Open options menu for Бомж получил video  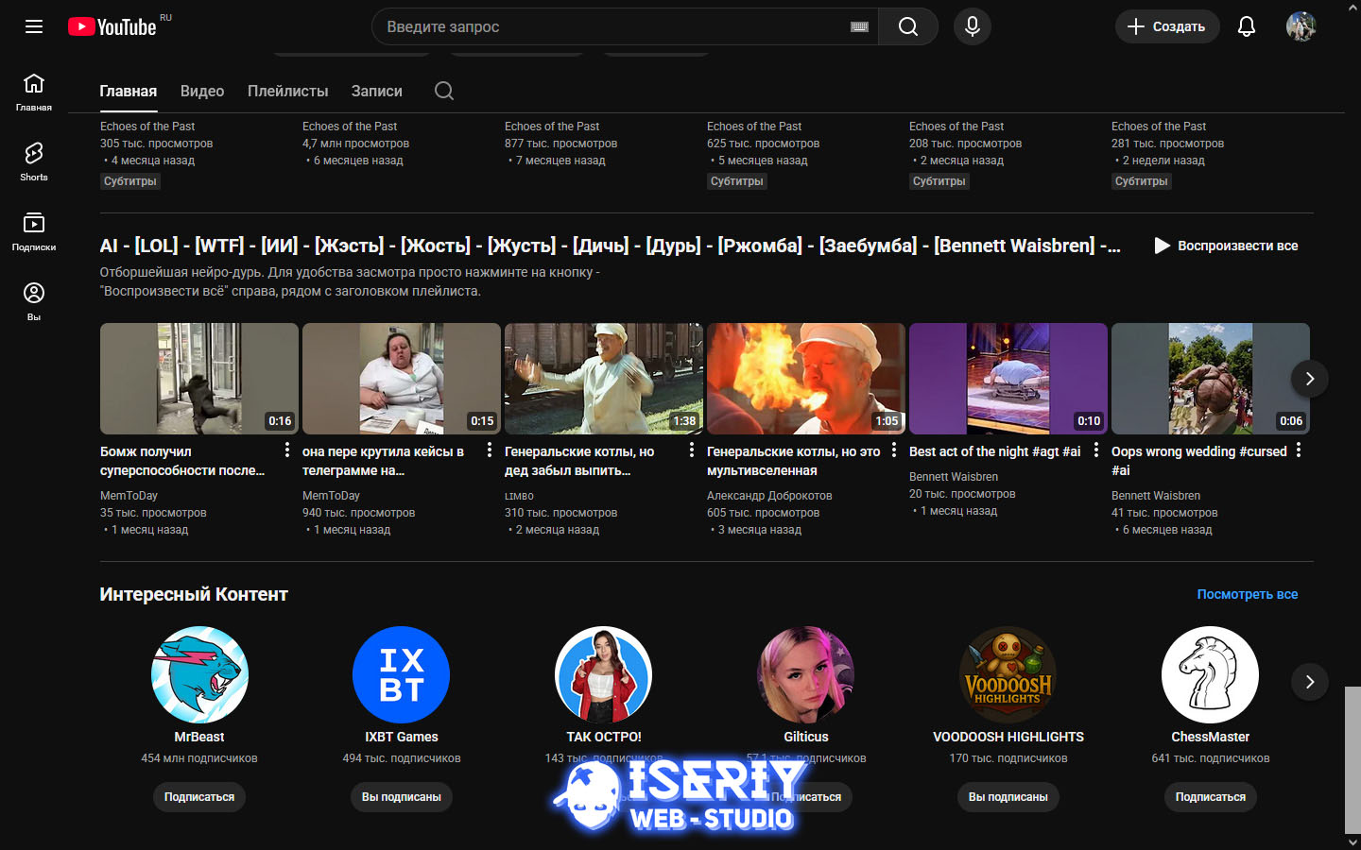(x=287, y=450)
